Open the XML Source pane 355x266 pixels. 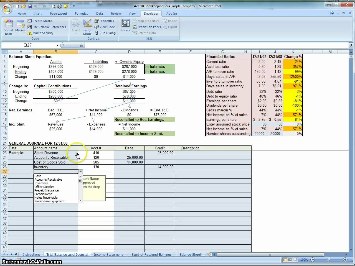tap(125, 27)
